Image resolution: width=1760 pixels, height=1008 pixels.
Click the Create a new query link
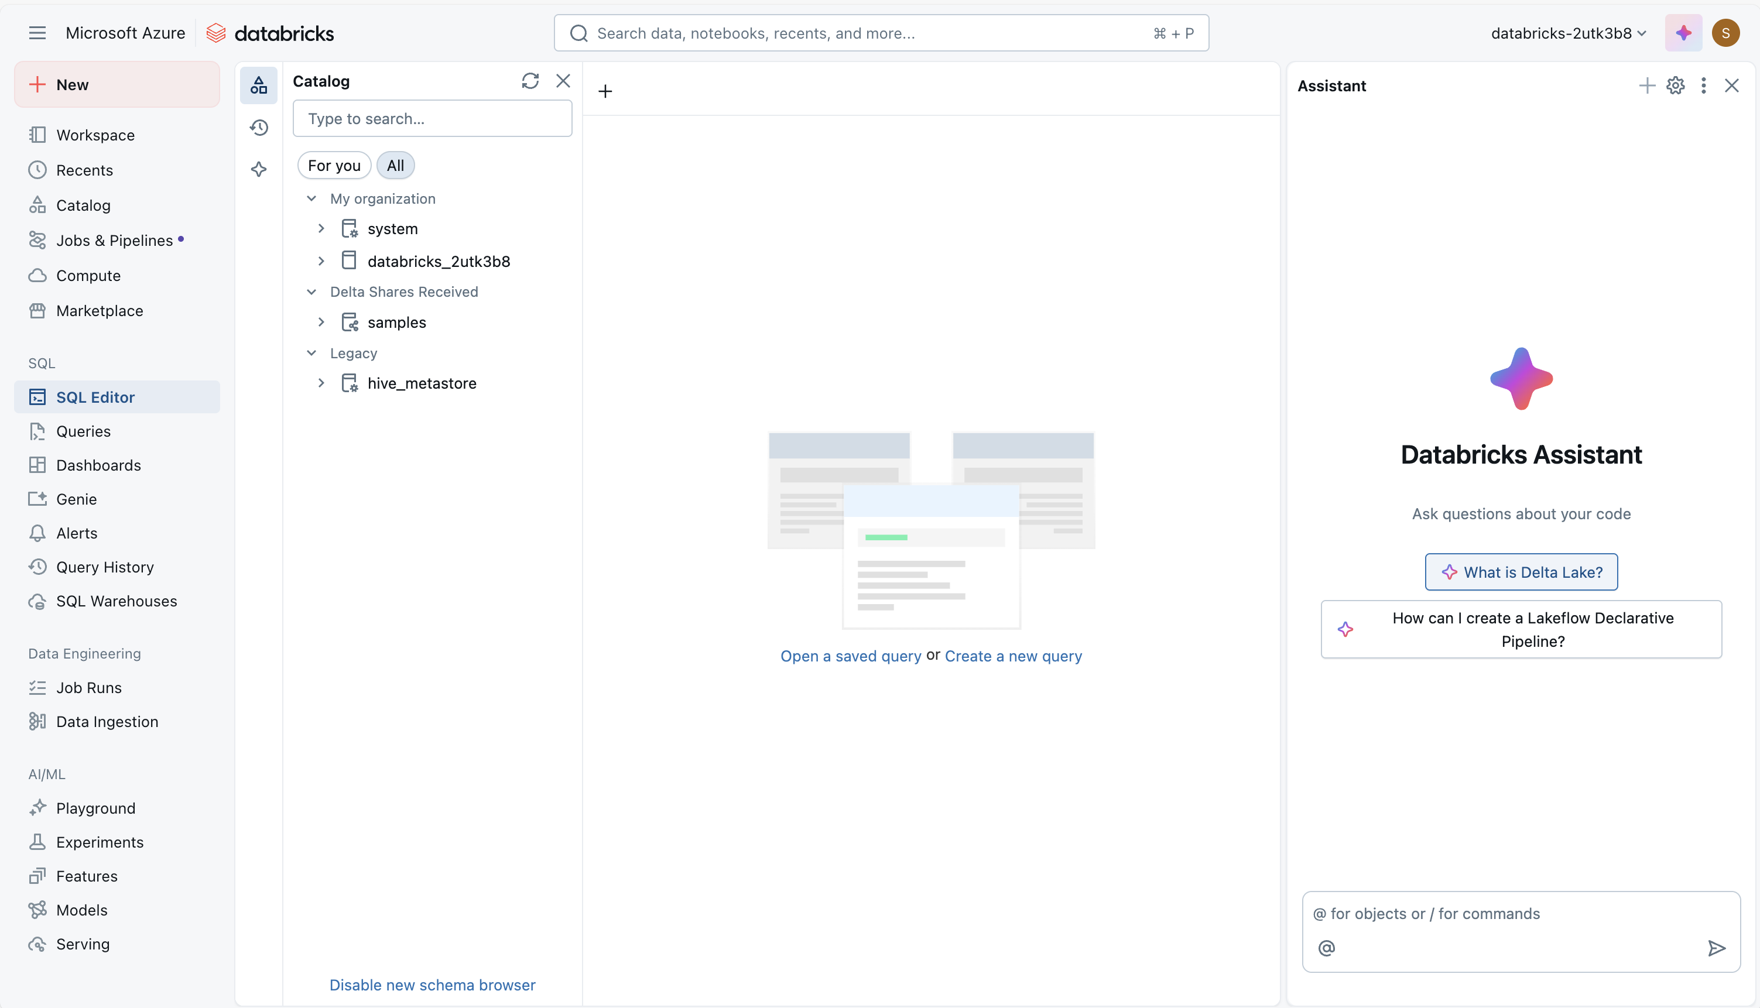pyautogui.click(x=1013, y=656)
